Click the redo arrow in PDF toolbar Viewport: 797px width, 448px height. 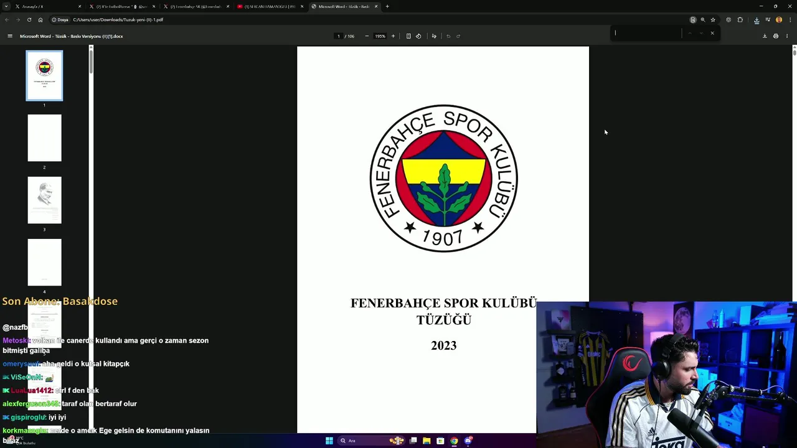pos(458,36)
